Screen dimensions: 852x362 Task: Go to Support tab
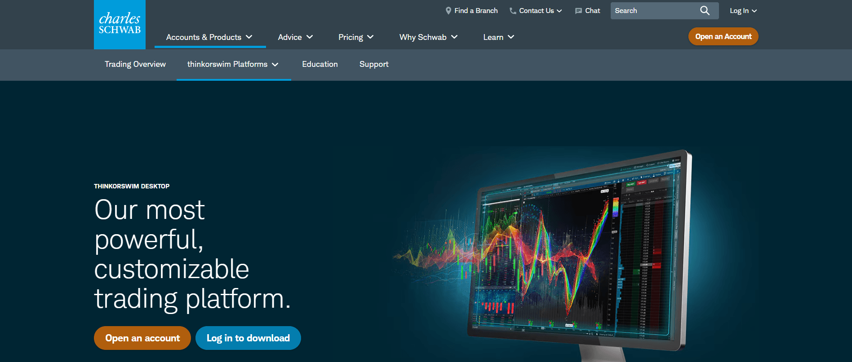click(x=374, y=64)
